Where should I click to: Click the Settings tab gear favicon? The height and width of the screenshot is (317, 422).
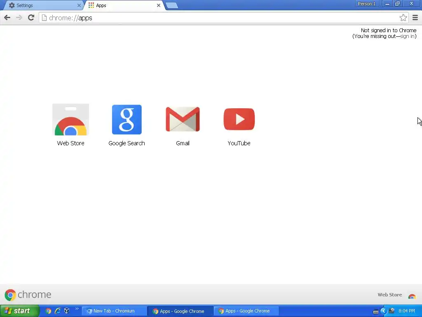pyautogui.click(x=12, y=5)
